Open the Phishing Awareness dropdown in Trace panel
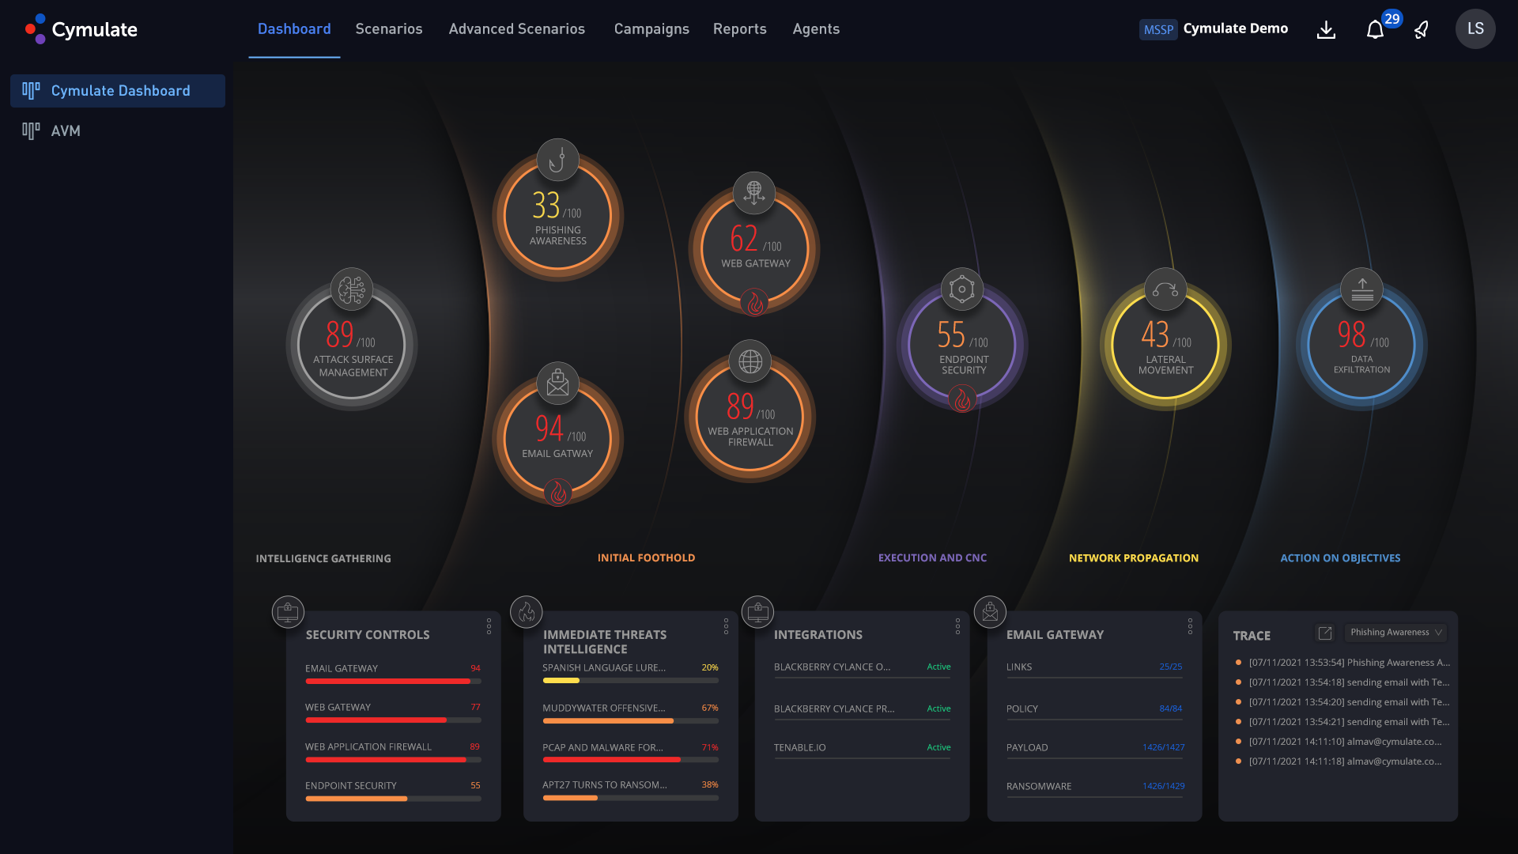 pyautogui.click(x=1395, y=632)
